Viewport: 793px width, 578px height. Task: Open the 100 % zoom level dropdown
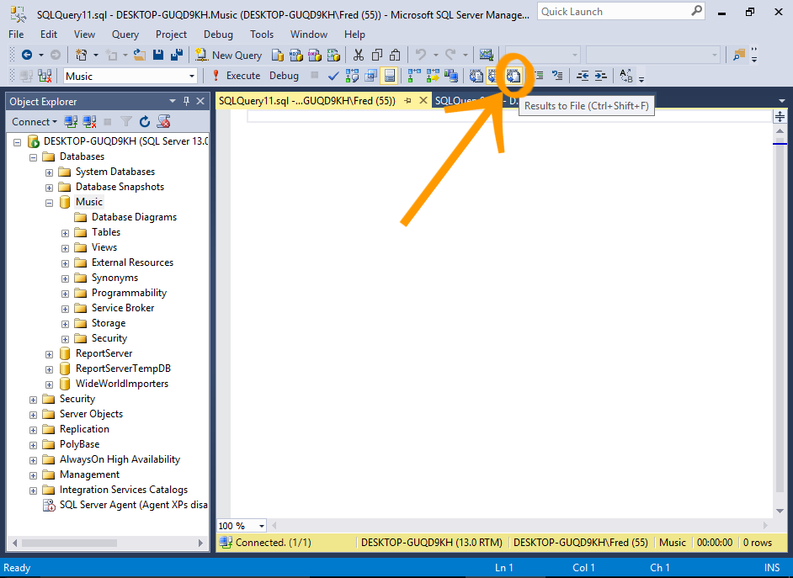(262, 526)
